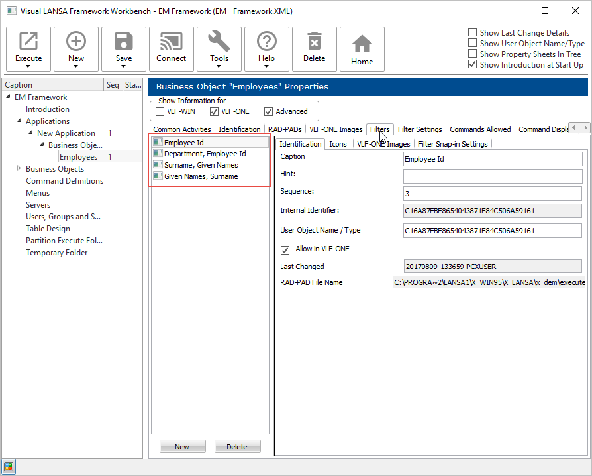The width and height of the screenshot is (592, 476).
Task: Click the Caption column header
Action: (x=53, y=85)
